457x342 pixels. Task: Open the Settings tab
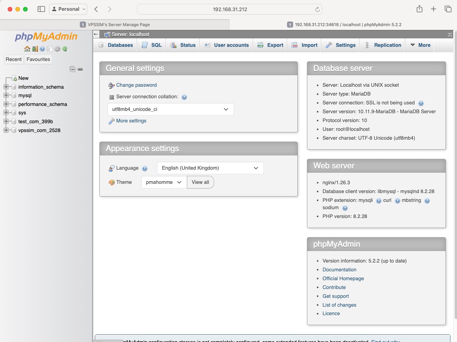tap(340, 45)
